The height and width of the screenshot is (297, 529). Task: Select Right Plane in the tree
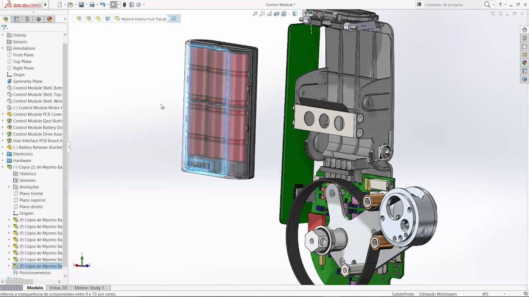pos(23,68)
